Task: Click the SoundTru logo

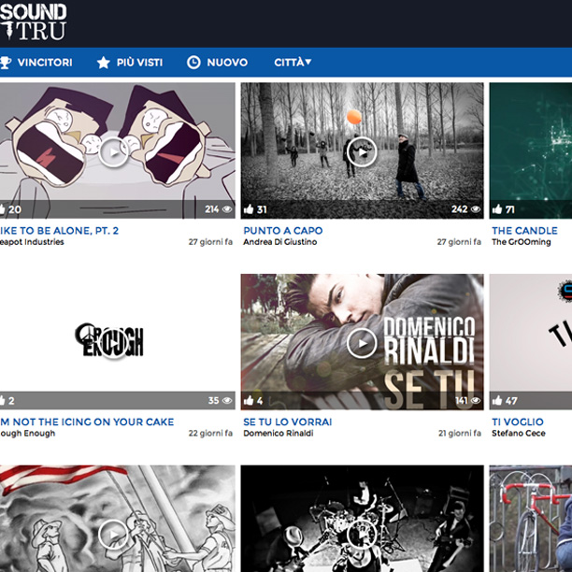Action: (34, 21)
